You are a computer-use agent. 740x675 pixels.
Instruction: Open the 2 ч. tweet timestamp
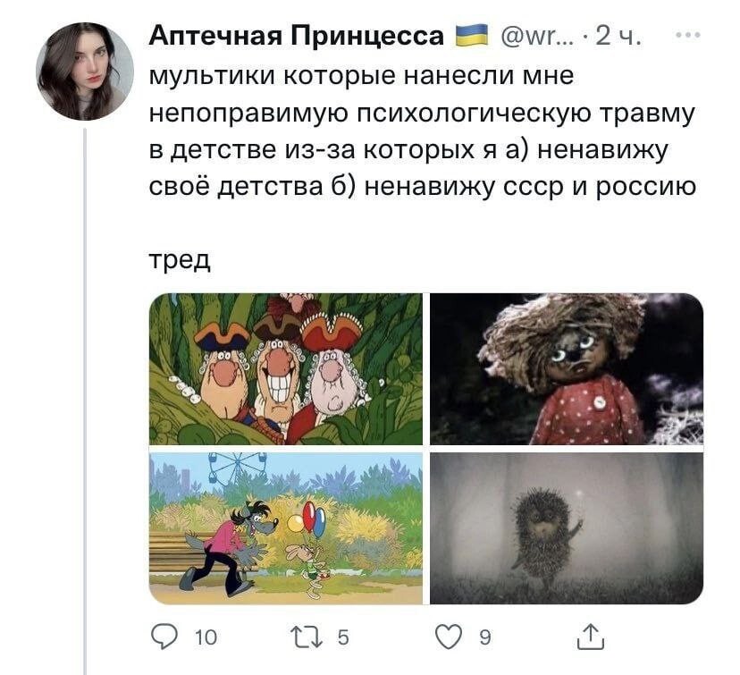618,36
